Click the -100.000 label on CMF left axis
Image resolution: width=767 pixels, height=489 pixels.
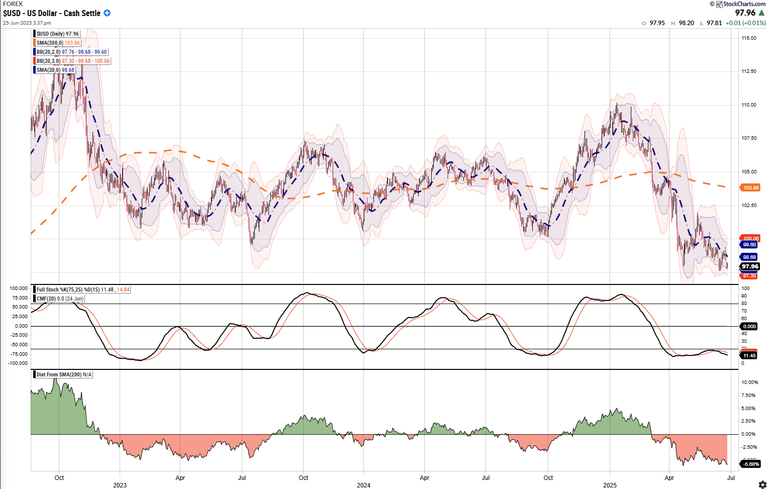tap(18, 363)
